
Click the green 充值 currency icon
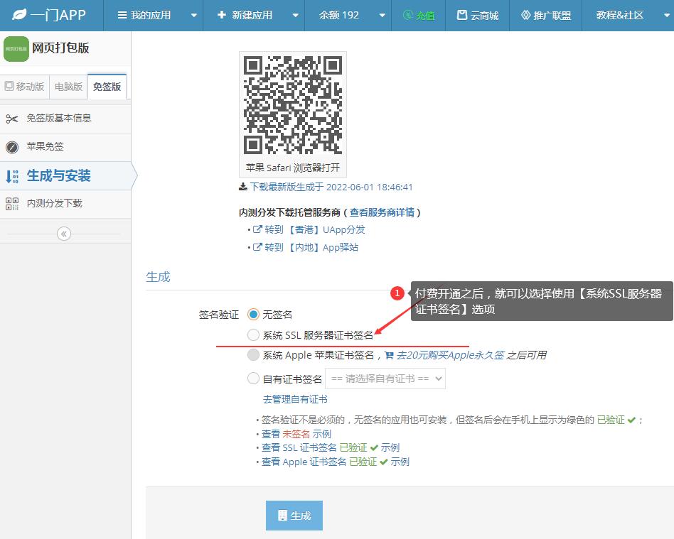click(x=408, y=15)
